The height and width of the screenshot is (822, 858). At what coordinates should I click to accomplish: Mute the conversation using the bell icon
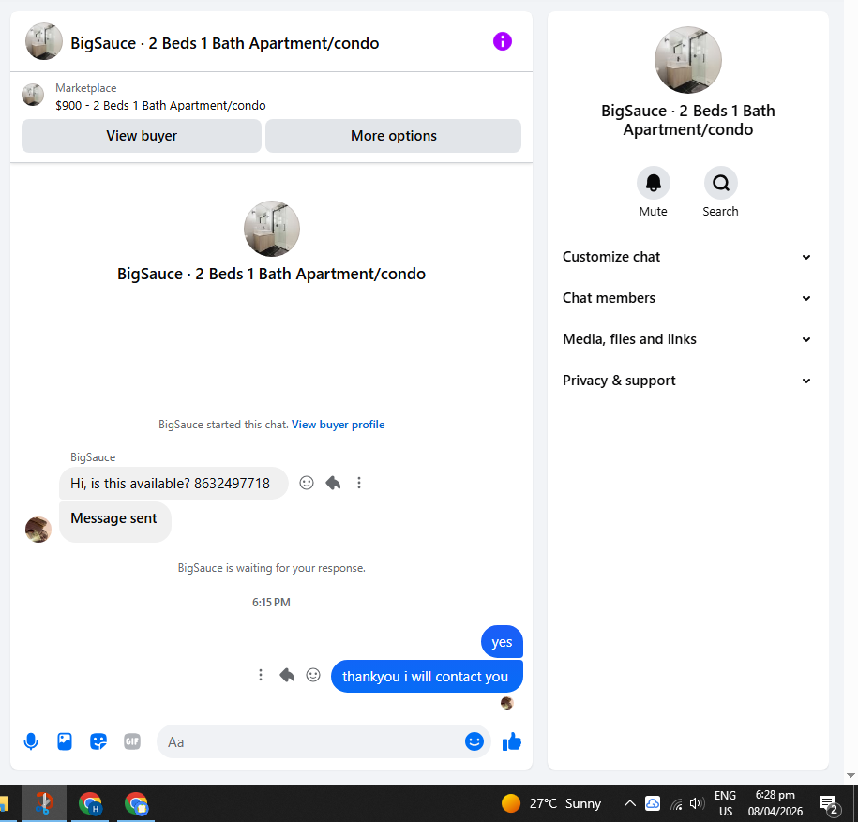653,183
